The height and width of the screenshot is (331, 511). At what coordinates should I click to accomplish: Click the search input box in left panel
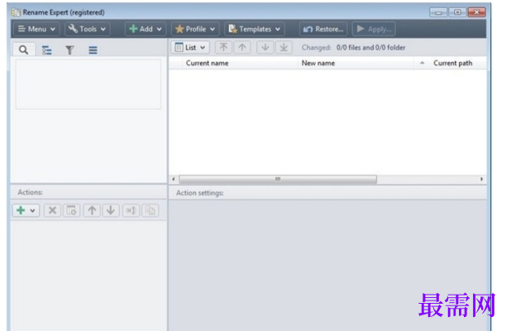88,84
